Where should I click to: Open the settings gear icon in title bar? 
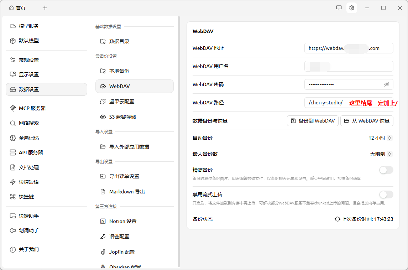coord(351,7)
